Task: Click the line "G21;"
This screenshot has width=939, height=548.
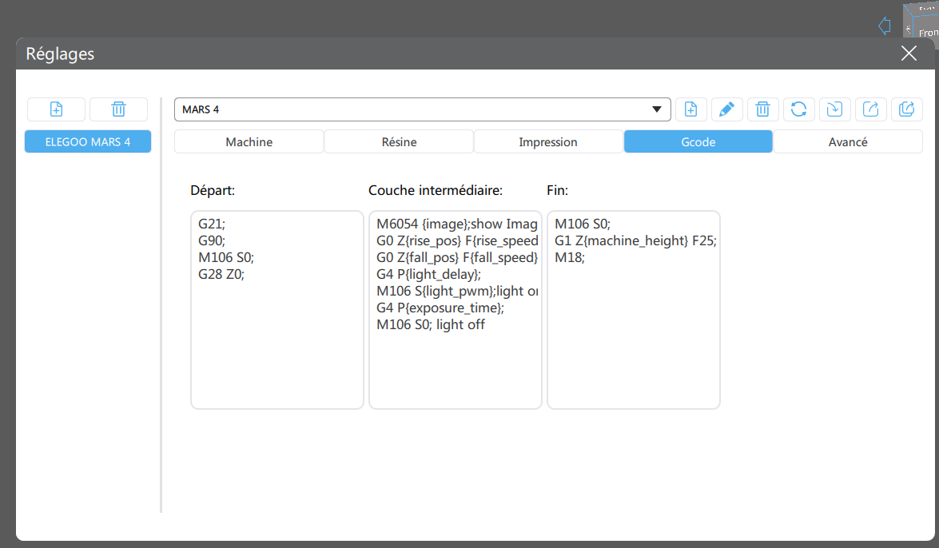Action: (212, 224)
